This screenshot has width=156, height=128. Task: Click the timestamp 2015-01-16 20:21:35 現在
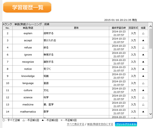click(x=121, y=20)
